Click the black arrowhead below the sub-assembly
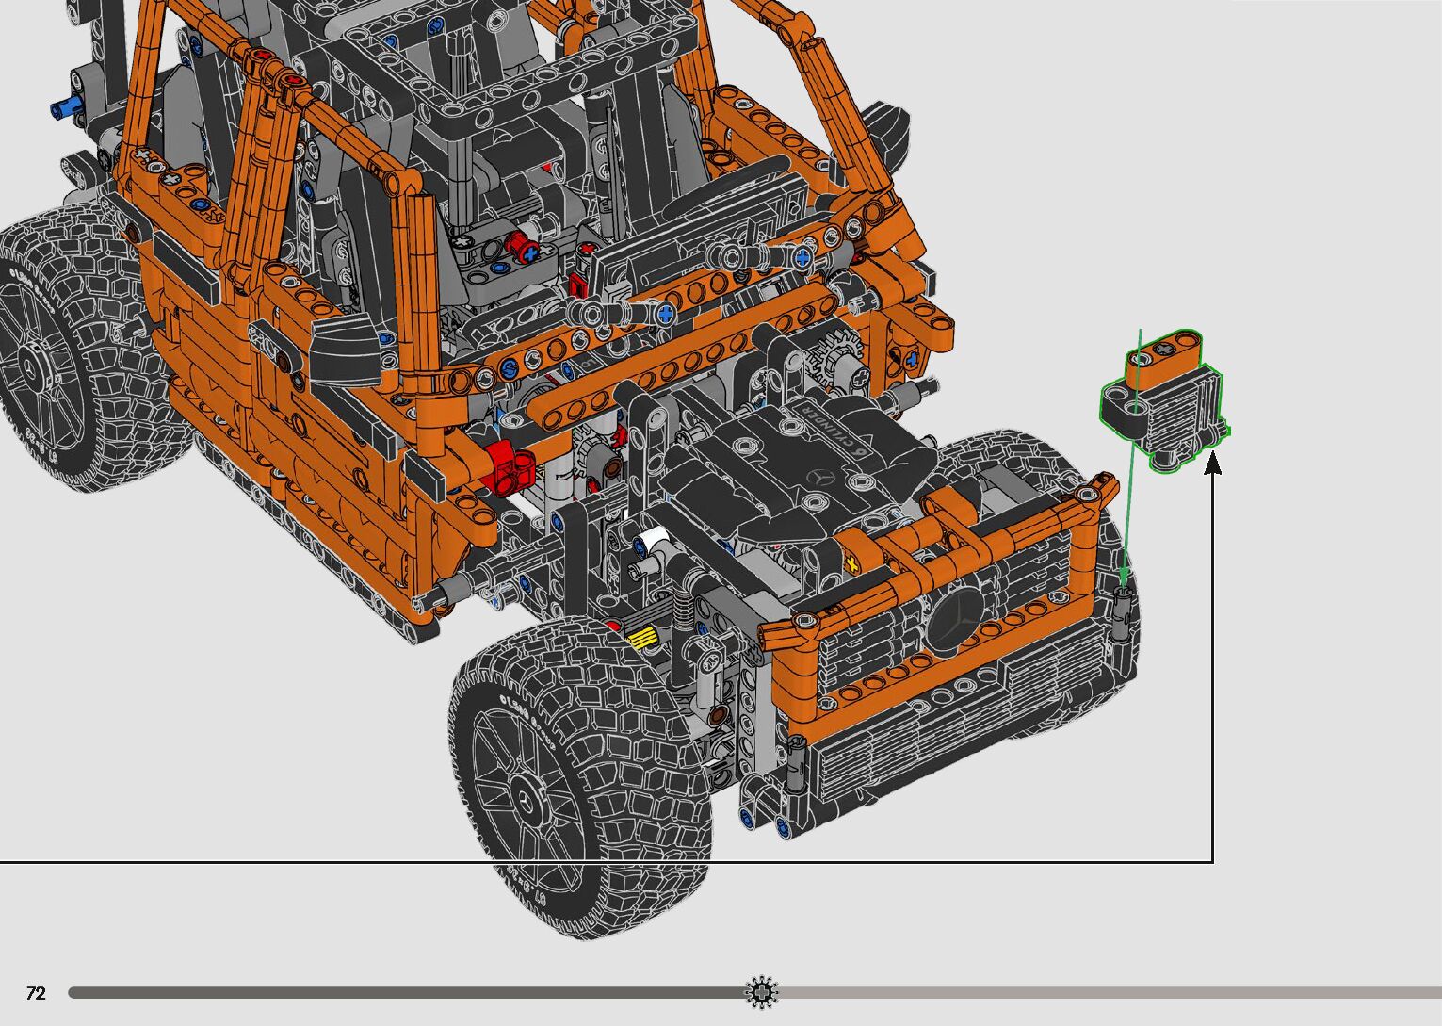This screenshot has width=1442, height=1026. (1213, 463)
